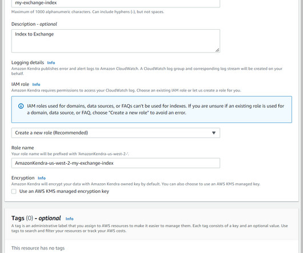The image size is (303, 253).
Task: Click the Tags optional section heading
Action: tap(36, 218)
